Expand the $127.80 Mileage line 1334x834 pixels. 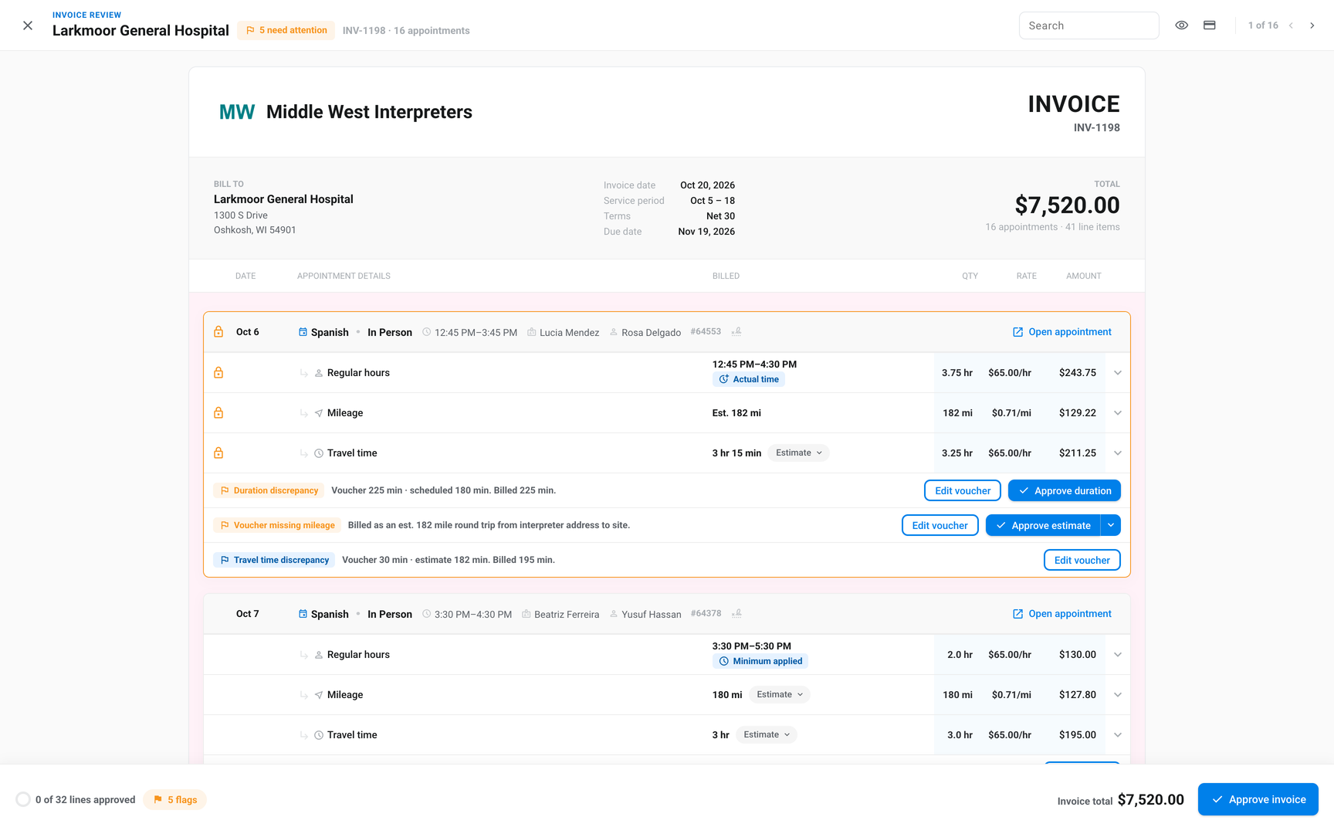coord(1118,695)
